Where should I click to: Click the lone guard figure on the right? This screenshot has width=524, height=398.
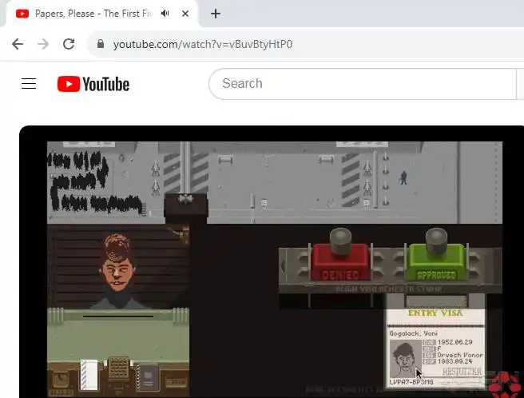pyautogui.click(x=403, y=177)
